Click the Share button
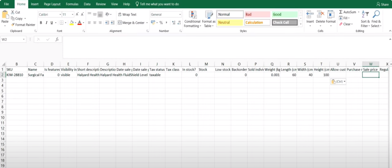Screen dimensions: 392x168 pyautogui.click(x=382, y=4)
